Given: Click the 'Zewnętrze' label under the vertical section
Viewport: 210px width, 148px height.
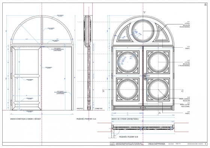Looking at the screenshot, I should pos(99,109).
